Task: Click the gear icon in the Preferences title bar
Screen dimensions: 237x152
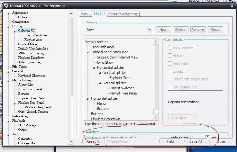Action: point(6,5)
